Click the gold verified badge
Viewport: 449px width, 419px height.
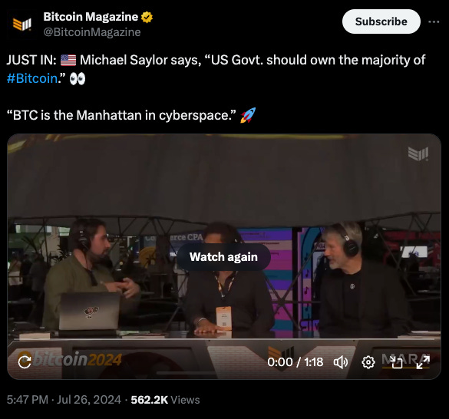point(147,17)
